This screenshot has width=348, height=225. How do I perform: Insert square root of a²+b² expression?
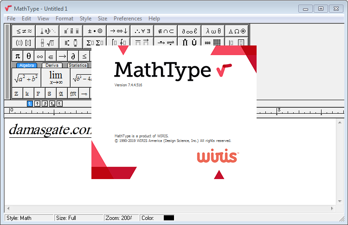[x=26, y=78]
